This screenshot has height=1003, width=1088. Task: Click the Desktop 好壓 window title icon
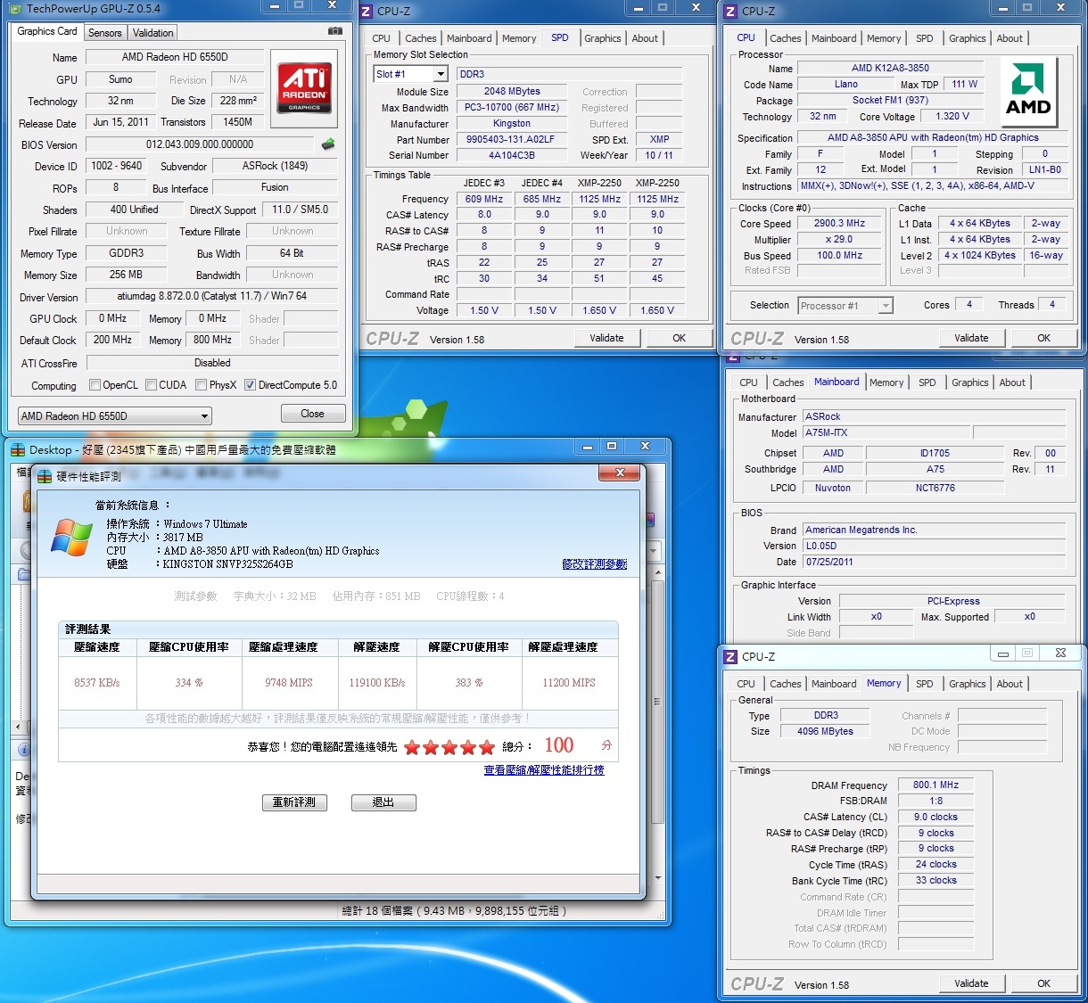[18, 450]
